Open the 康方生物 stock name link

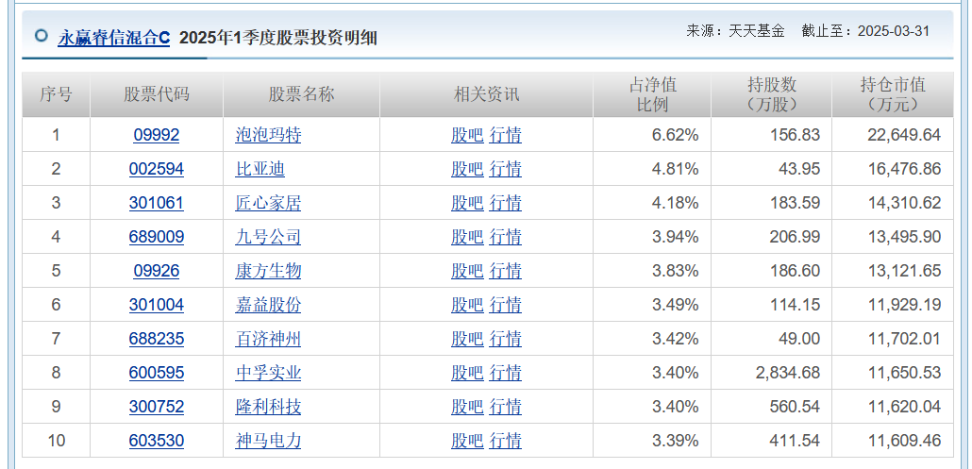(268, 271)
